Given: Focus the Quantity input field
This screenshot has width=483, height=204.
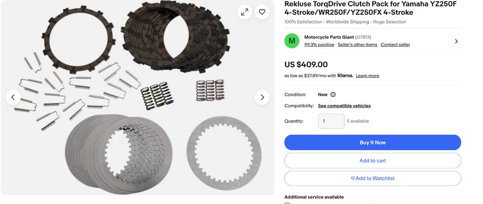Looking at the screenshot, I should tap(331, 121).
